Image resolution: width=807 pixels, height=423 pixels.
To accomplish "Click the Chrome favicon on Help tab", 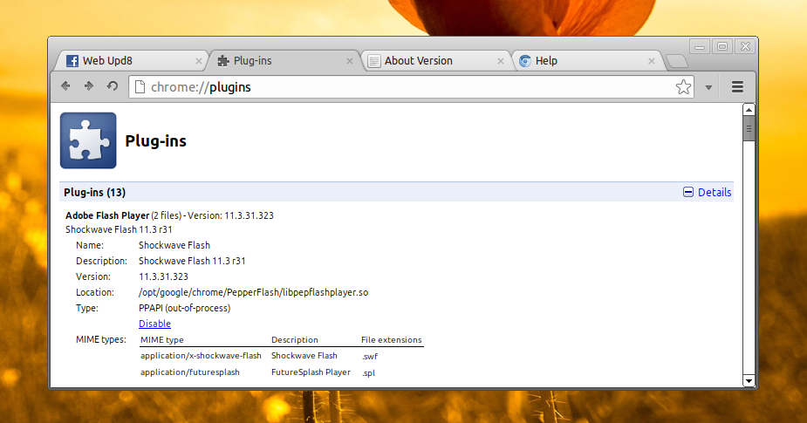I will (525, 61).
